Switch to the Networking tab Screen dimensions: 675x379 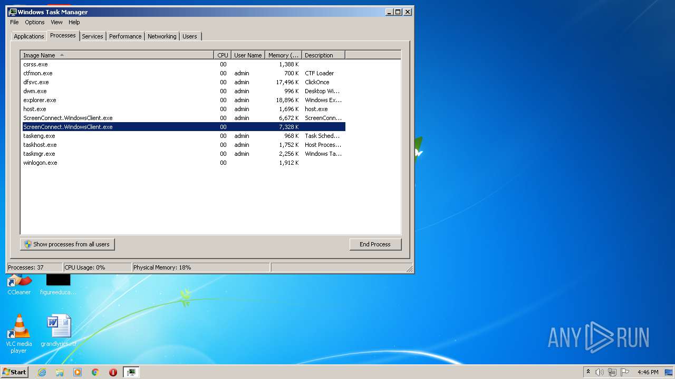162,36
